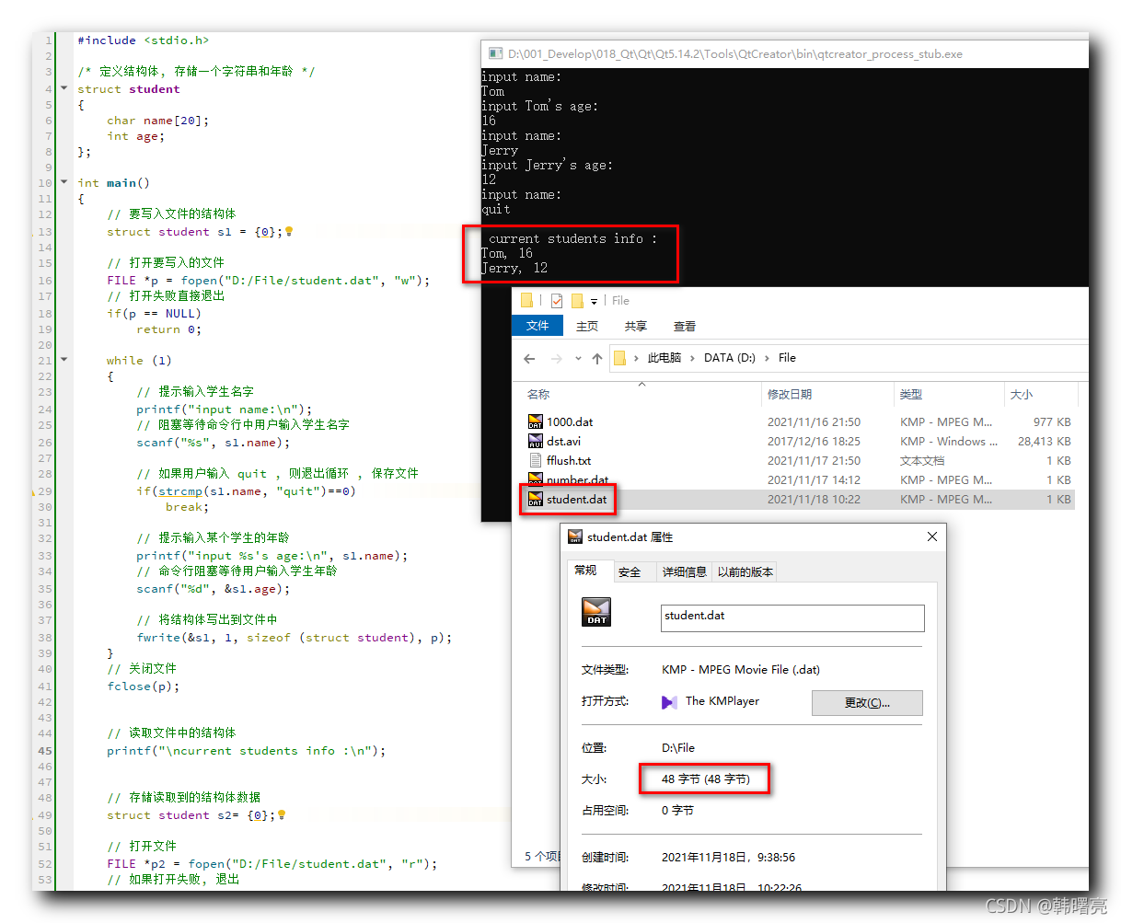Click the properties dialog title icon
The height and width of the screenshot is (923, 1121).
(575, 536)
